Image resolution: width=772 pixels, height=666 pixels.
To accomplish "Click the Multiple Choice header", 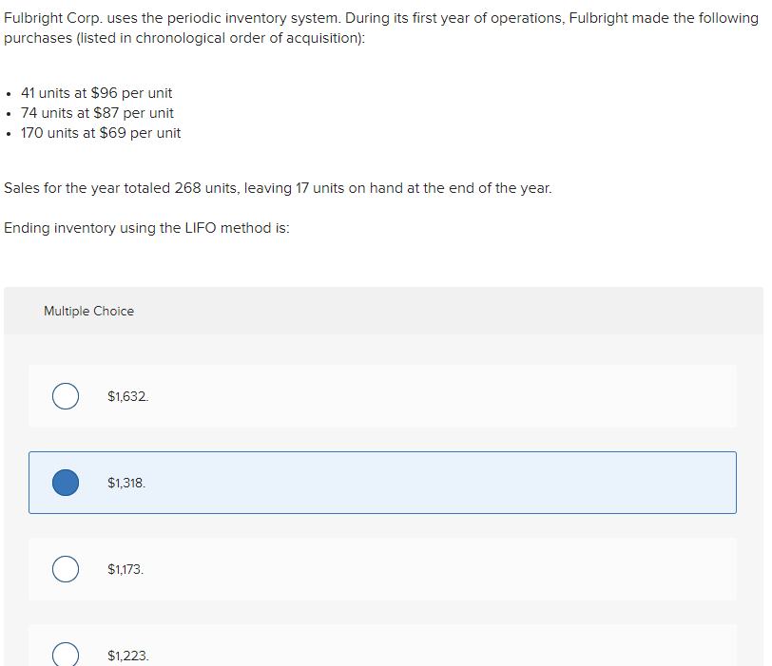I will (x=88, y=311).
